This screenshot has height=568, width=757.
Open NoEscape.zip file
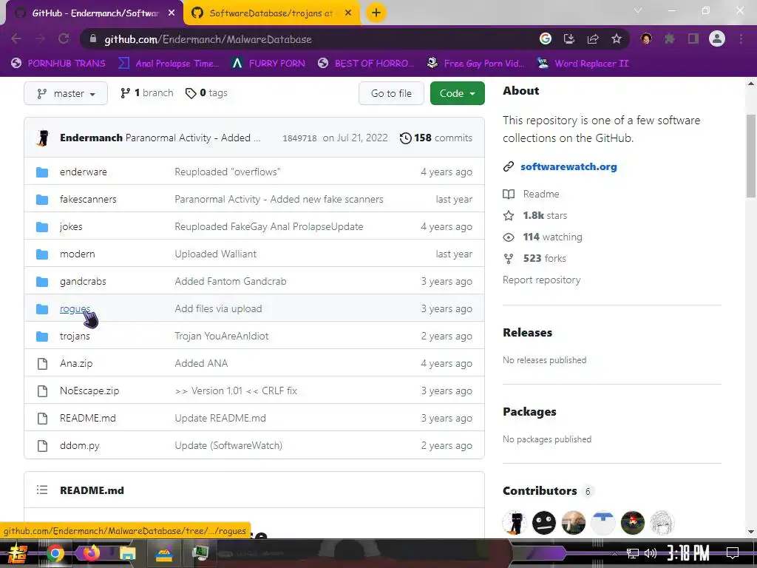point(89,390)
